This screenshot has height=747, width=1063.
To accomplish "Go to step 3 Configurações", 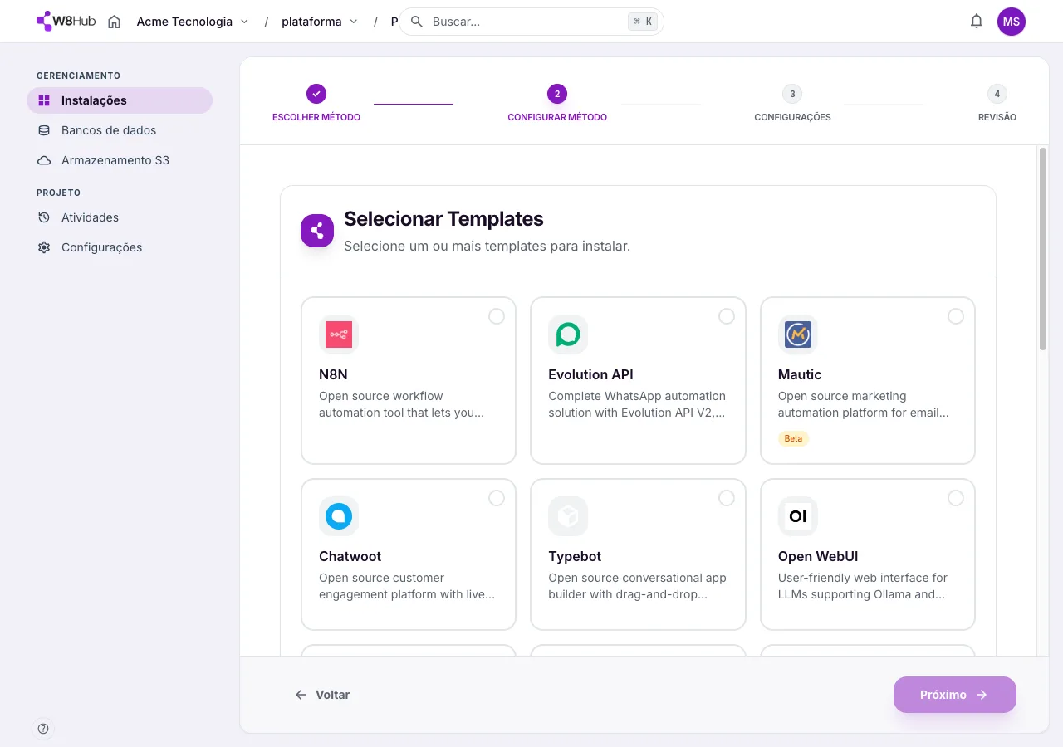I will point(792,103).
